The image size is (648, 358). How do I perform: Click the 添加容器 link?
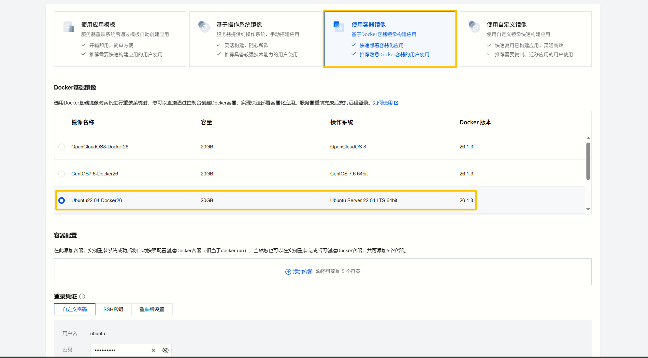coord(303,272)
